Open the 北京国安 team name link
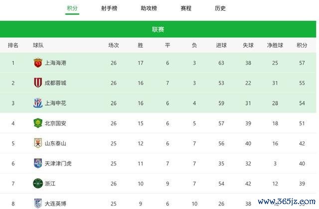Screen dimensions: 319x209 55,123
